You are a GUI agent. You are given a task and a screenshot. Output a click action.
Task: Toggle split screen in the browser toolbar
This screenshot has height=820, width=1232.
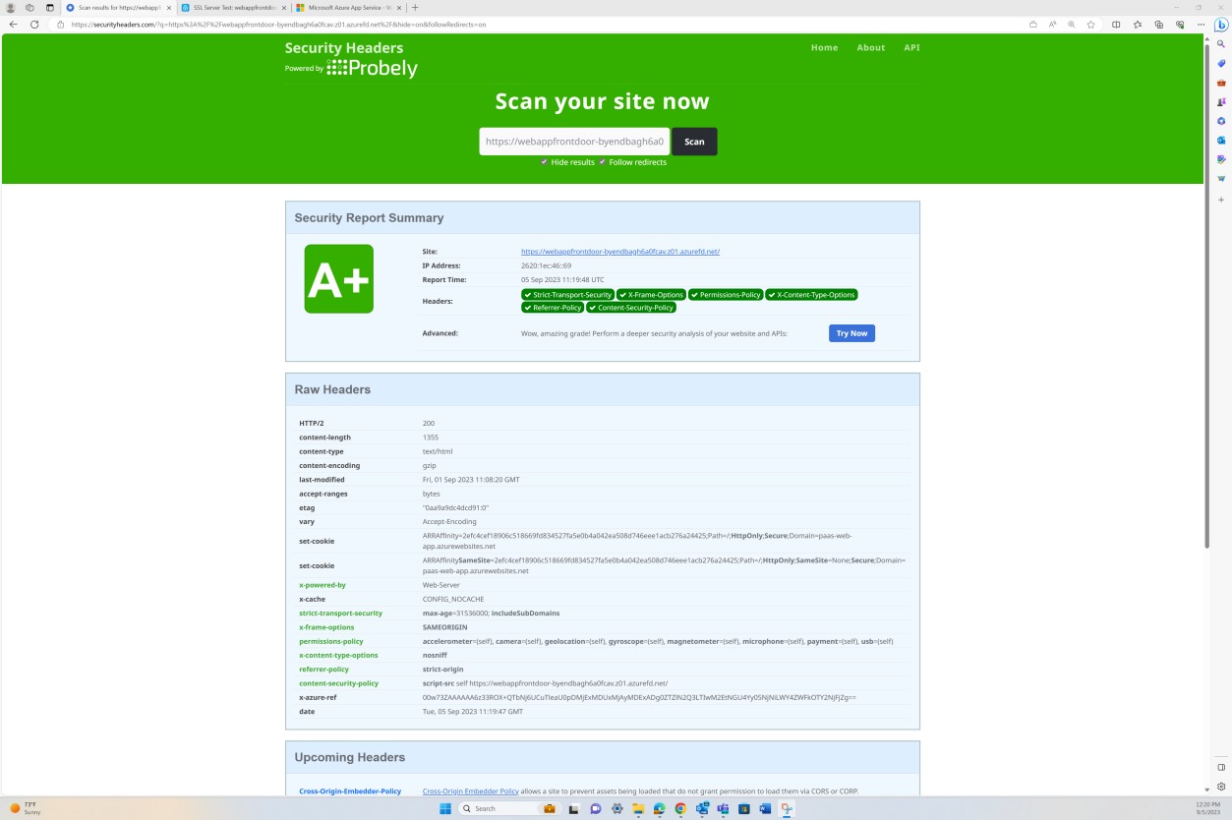(x=1116, y=24)
